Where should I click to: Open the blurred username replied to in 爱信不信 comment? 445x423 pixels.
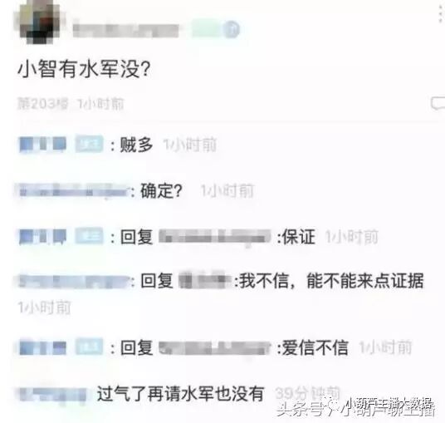pyautogui.click(x=214, y=347)
